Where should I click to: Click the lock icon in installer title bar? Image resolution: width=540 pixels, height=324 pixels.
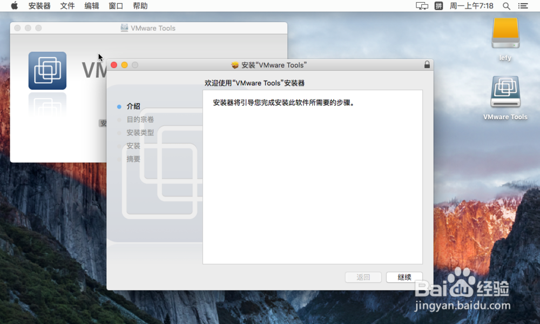427,64
